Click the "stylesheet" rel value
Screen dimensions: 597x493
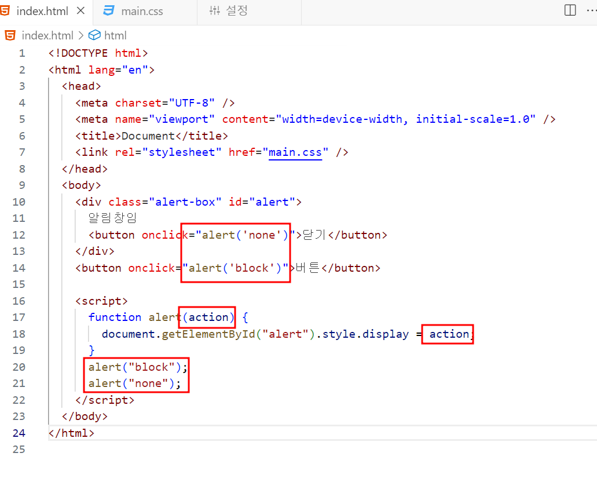click(x=182, y=152)
